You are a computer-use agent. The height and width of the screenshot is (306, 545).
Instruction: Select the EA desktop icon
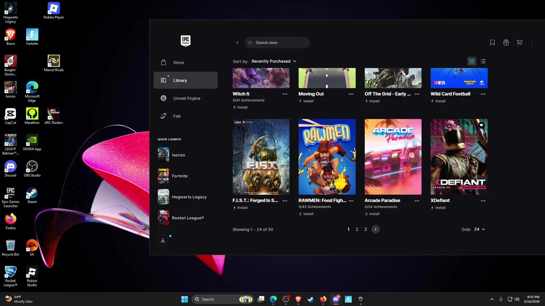coord(32,248)
